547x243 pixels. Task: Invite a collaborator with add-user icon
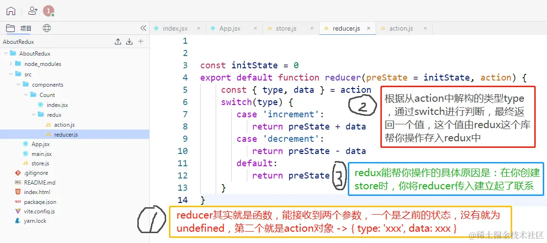33,11
